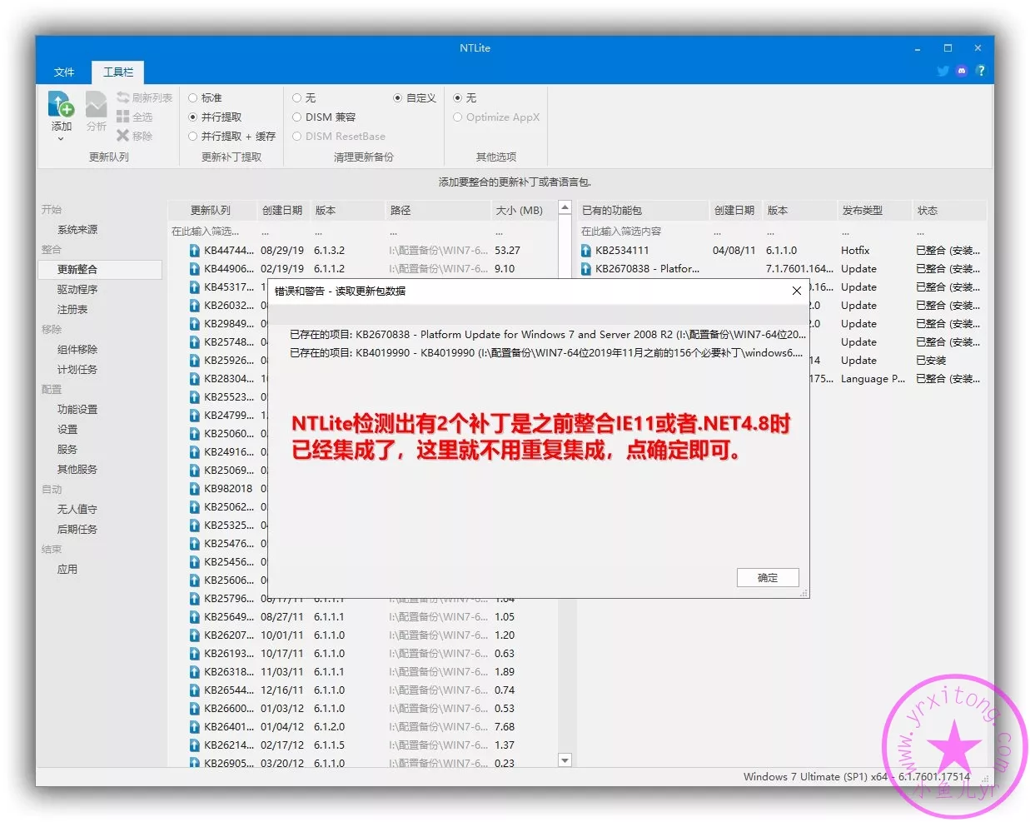Click the package icon of row KB26600
Viewport: 1030px width, 822px height.
[x=194, y=708]
